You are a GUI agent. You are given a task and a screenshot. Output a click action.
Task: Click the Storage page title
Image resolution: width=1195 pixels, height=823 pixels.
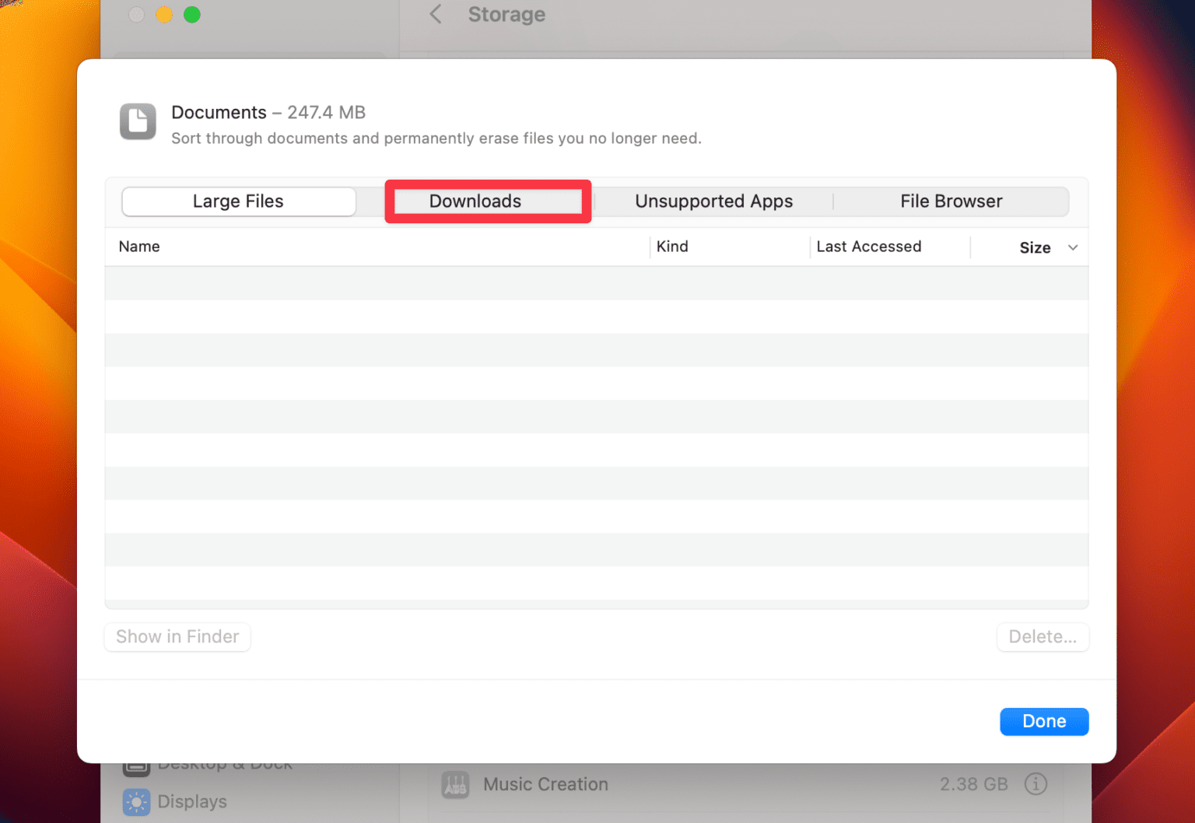click(x=506, y=14)
